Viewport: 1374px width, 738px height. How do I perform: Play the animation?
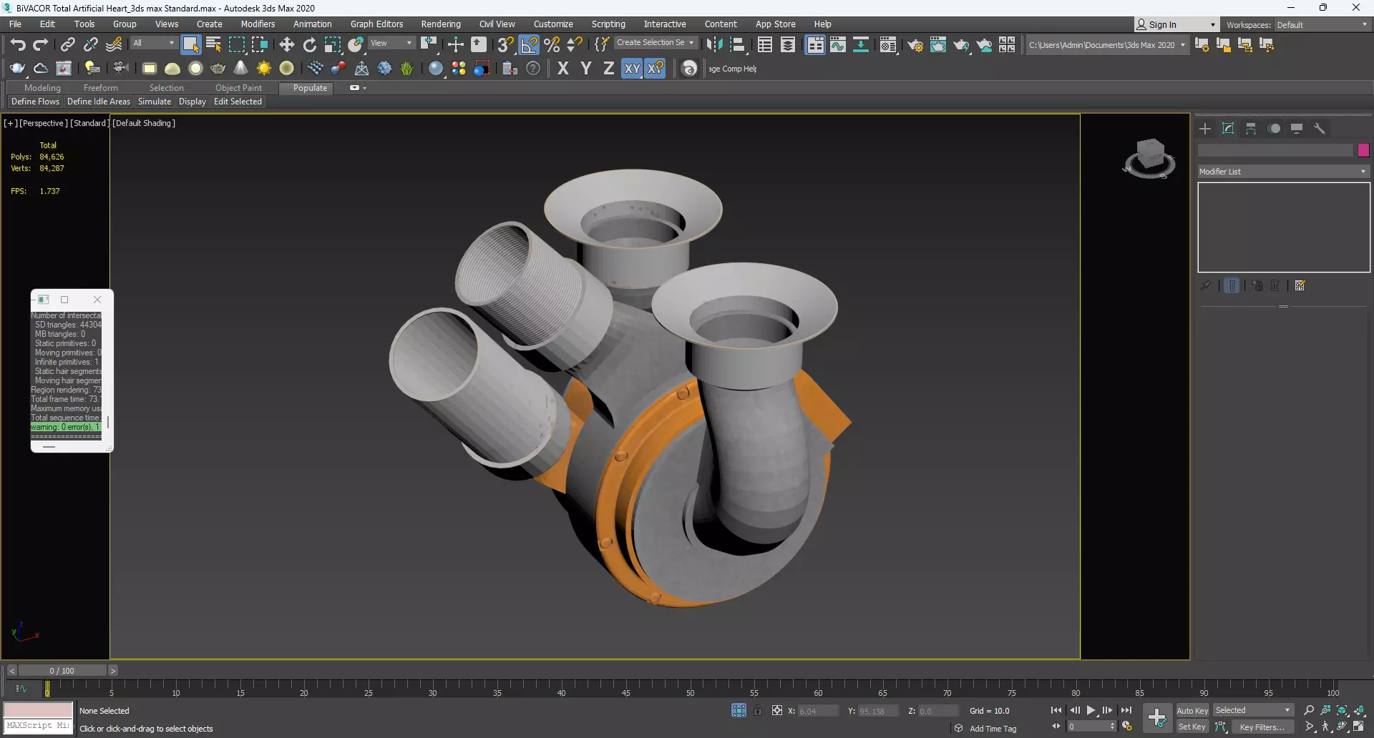pyautogui.click(x=1091, y=710)
